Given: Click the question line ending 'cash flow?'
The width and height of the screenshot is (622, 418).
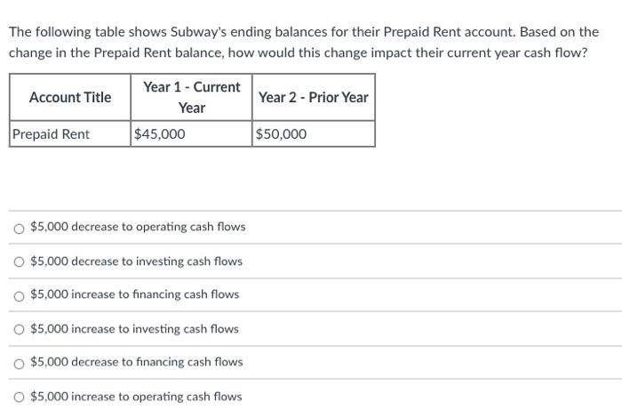Looking at the screenshot, I should (298, 52).
